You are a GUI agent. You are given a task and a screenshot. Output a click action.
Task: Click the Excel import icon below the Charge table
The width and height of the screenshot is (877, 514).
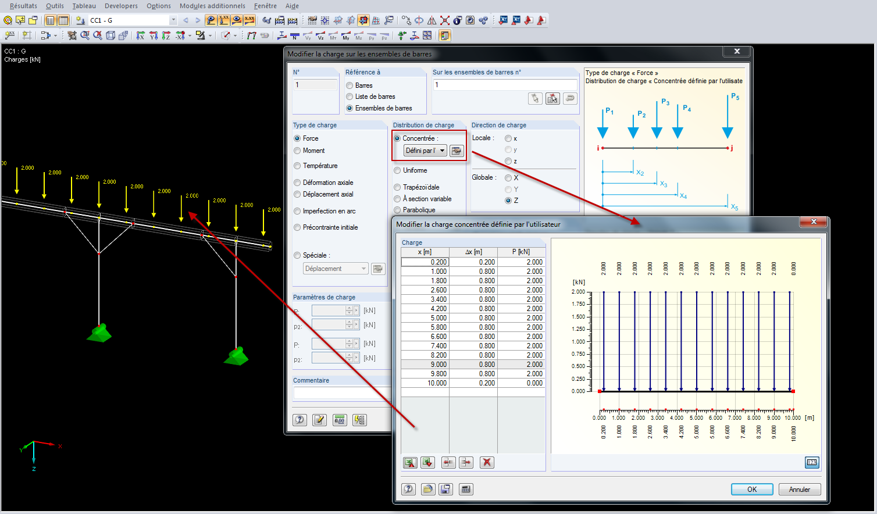[428, 463]
